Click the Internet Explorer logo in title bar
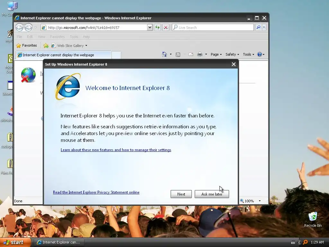This screenshot has width=329, height=247. pyautogui.click(x=17, y=18)
